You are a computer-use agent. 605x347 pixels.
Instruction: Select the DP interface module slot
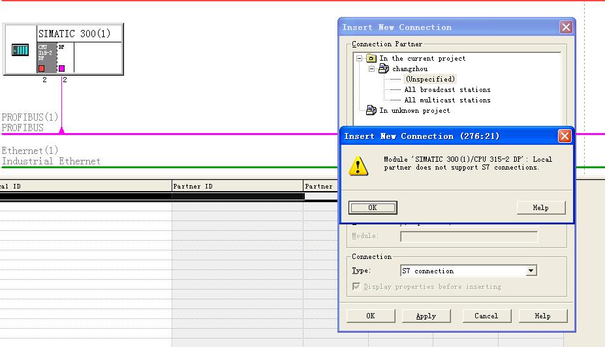[x=65, y=57]
